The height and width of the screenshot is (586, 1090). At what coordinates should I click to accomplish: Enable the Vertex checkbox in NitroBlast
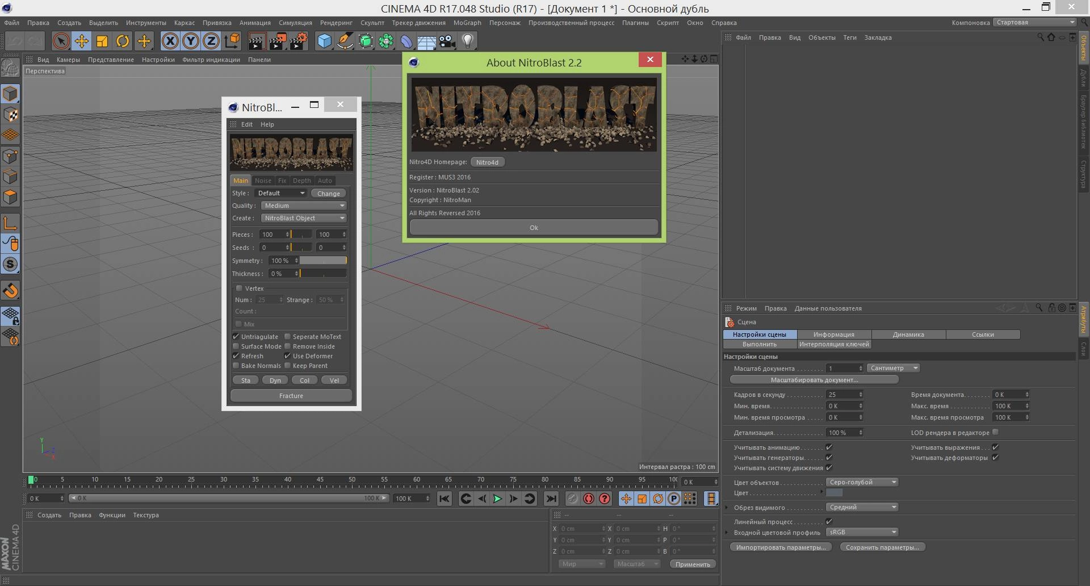tap(239, 288)
